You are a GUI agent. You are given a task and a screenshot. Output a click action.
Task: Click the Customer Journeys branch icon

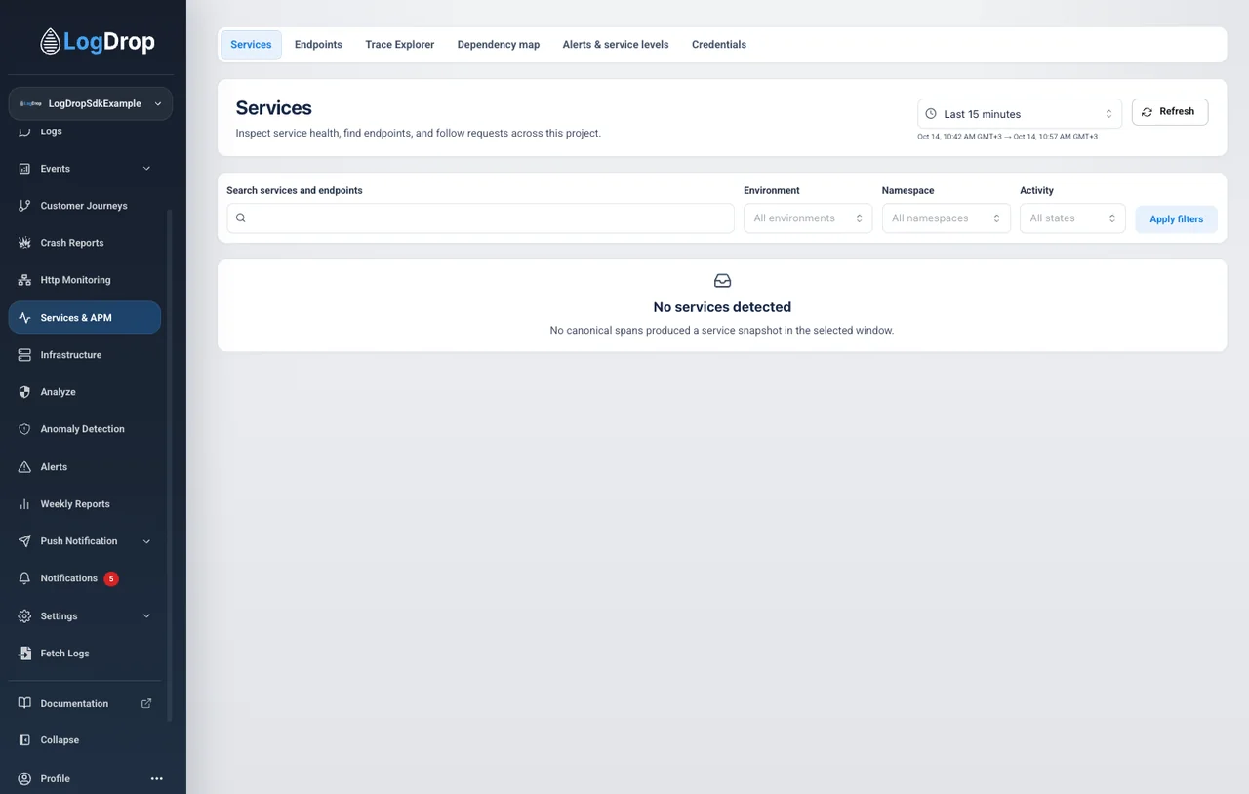[24, 206]
